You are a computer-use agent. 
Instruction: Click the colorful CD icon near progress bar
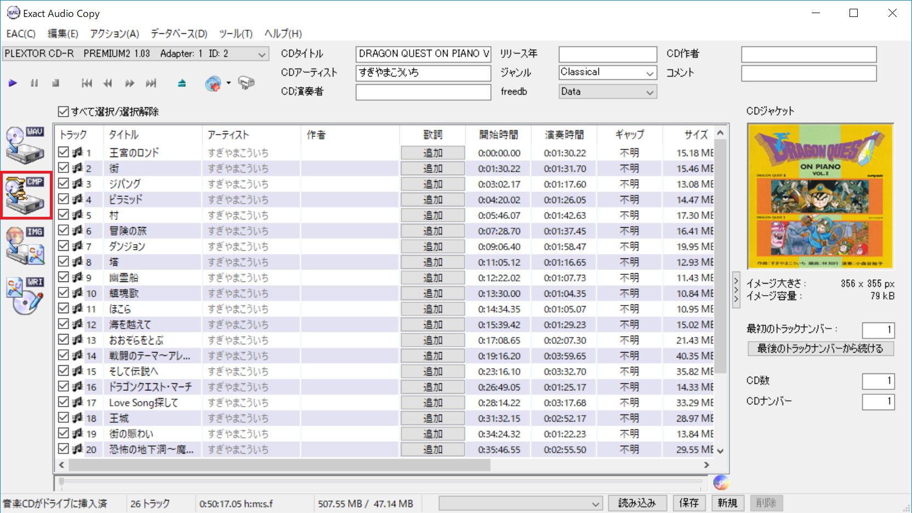[721, 482]
